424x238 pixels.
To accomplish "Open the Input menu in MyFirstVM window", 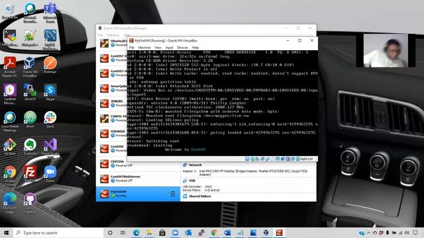I will (x=170, y=48).
